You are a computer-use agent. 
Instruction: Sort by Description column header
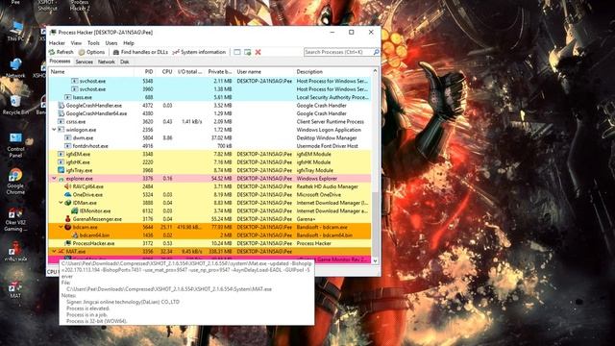pyautogui.click(x=332, y=72)
